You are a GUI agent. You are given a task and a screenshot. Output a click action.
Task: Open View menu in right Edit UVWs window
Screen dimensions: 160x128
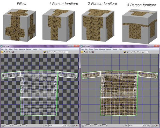coord(120,49)
